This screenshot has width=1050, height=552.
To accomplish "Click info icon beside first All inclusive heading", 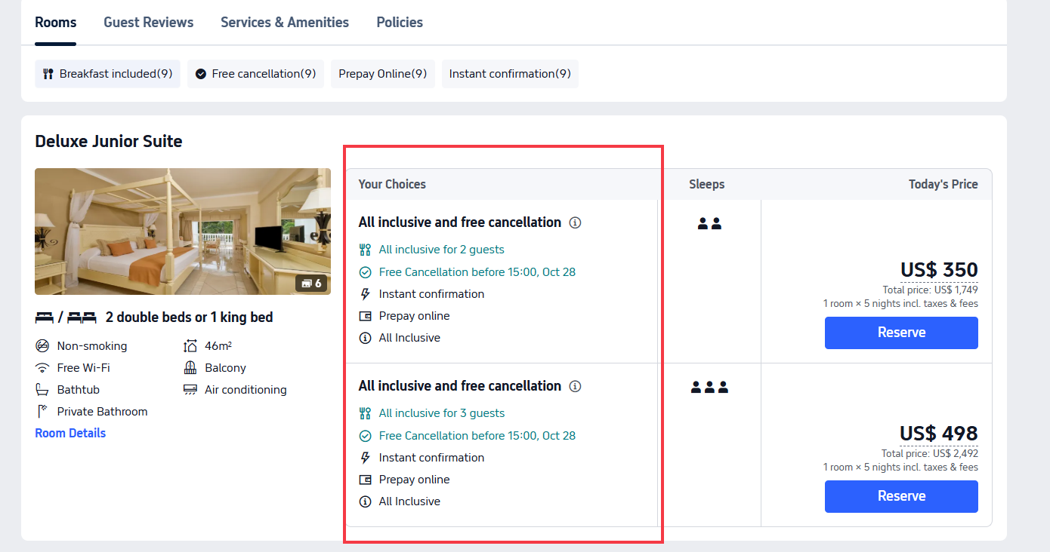I will point(575,222).
